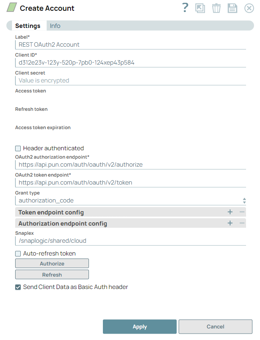Save the account with the floppy disk icon

[x=232, y=8]
